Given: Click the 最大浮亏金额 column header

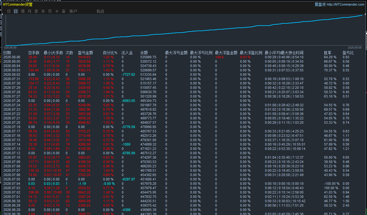Looking at the screenshot, I should 176,53.
